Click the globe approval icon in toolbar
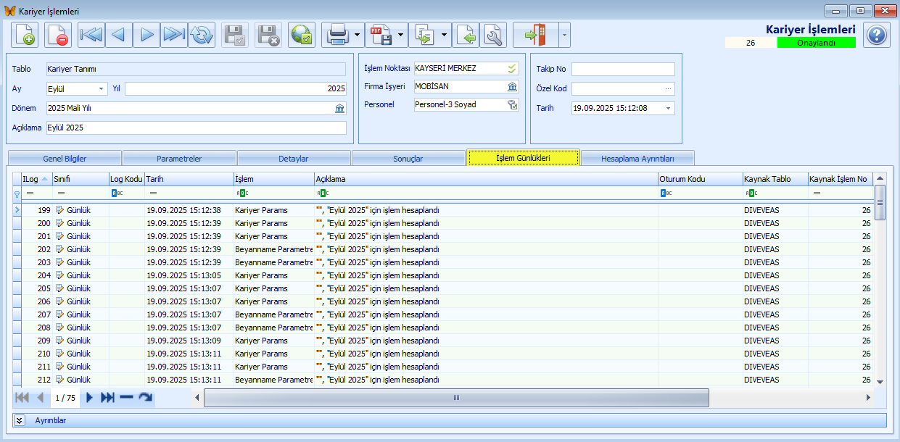Viewport: 900px width, 442px height. [301, 35]
